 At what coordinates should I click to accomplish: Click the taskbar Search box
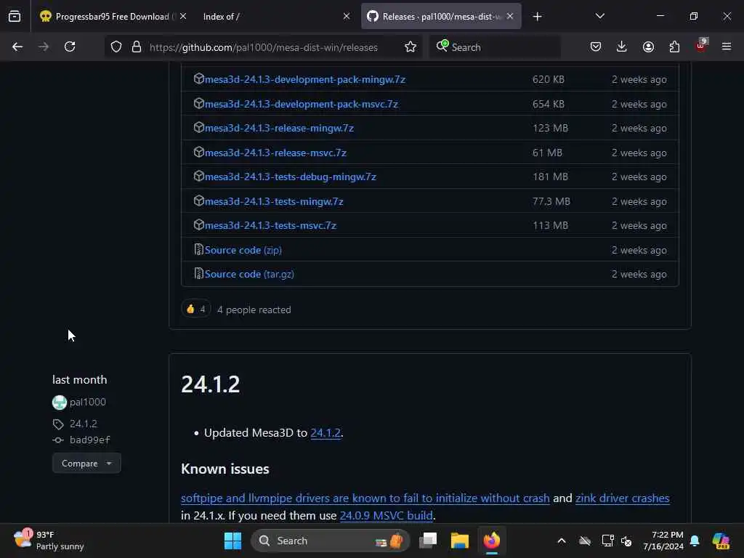[x=331, y=541]
